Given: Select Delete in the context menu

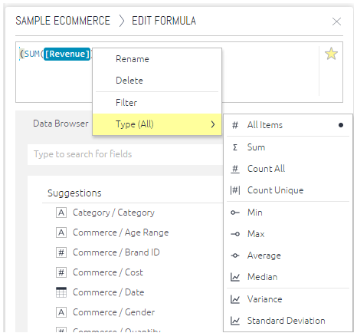Looking at the screenshot, I should coord(157,81).
